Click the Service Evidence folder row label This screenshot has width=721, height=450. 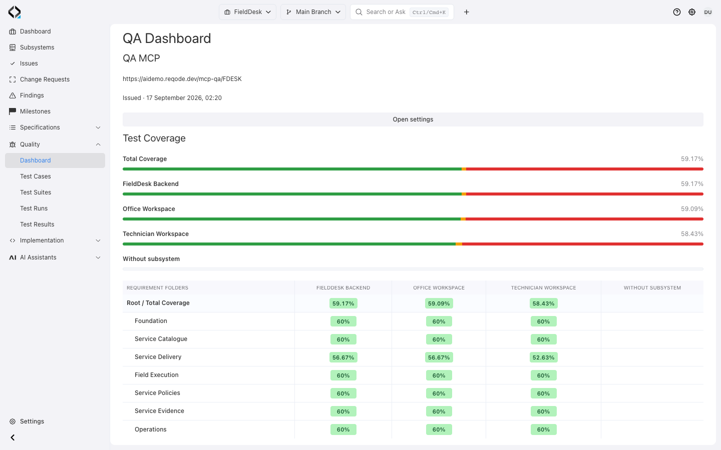[159, 411]
